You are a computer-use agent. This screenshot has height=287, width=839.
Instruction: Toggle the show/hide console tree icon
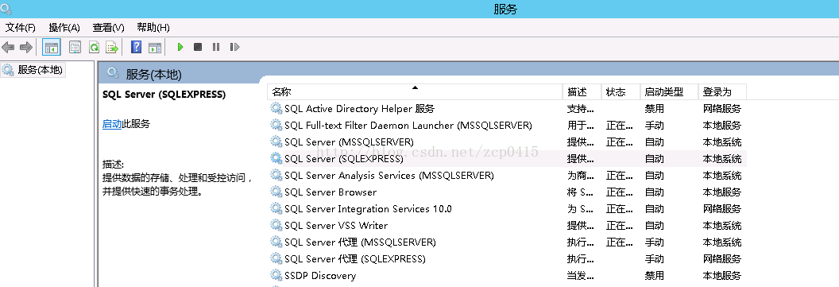52,47
